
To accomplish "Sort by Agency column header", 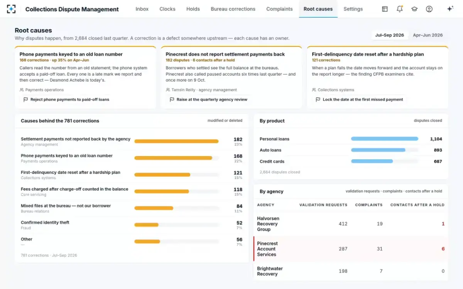I will coord(266,205).
